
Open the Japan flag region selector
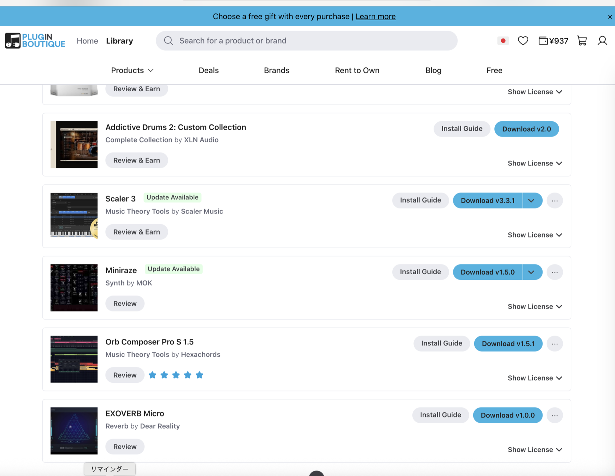[503, 41]
